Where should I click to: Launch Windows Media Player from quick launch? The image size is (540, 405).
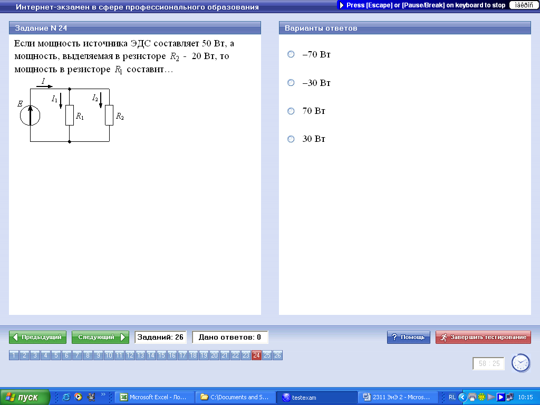point(79,397)
